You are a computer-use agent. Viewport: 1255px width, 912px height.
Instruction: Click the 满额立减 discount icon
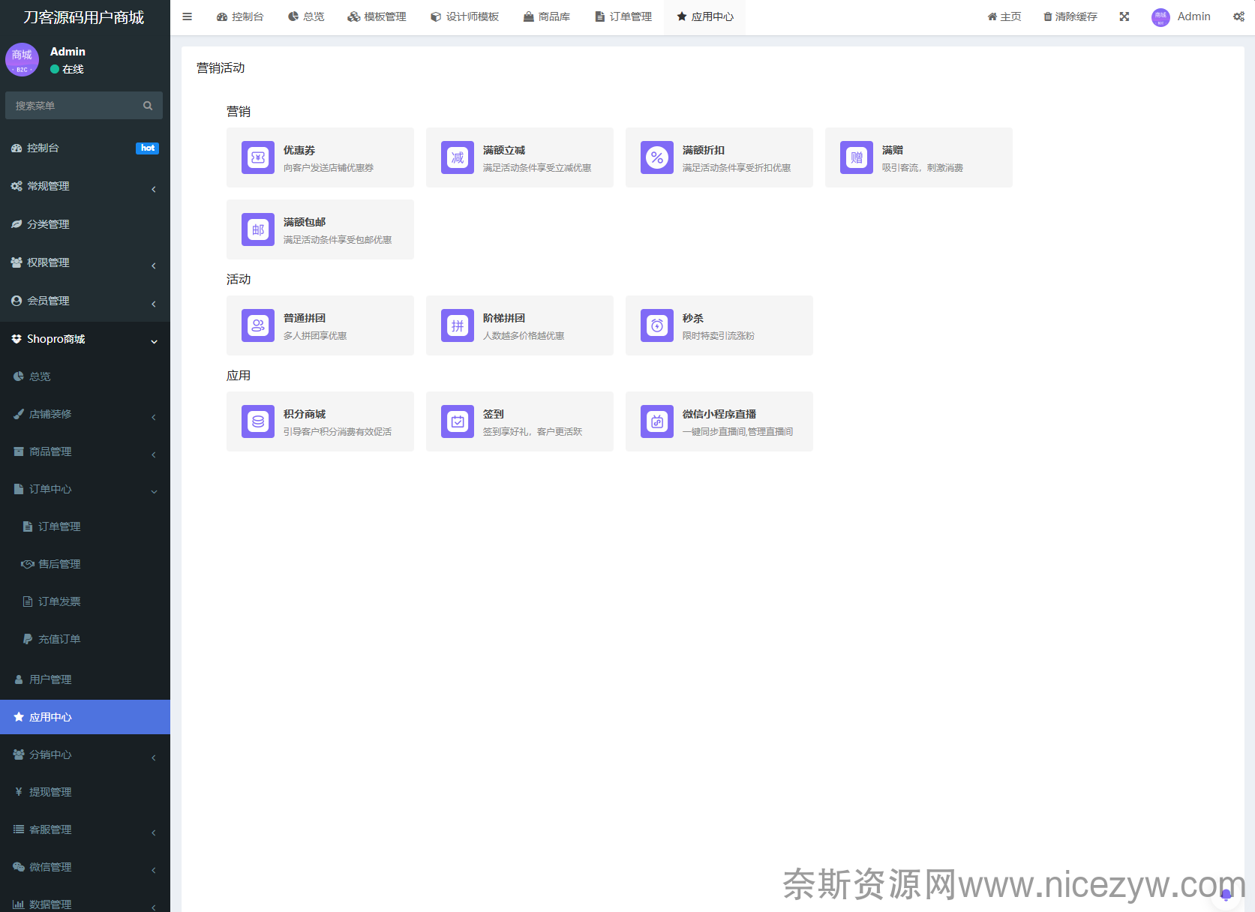457,157
